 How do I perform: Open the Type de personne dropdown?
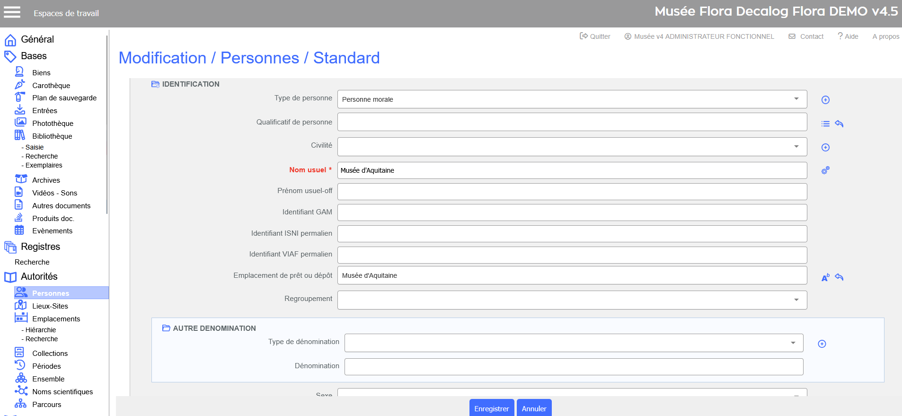572,99
